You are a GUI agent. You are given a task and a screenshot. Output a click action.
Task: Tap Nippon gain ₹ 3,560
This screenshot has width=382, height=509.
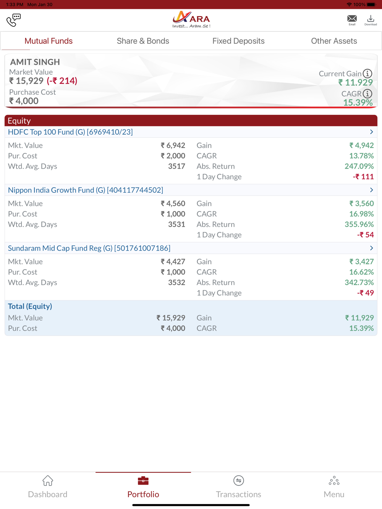(x=361, y=203)
